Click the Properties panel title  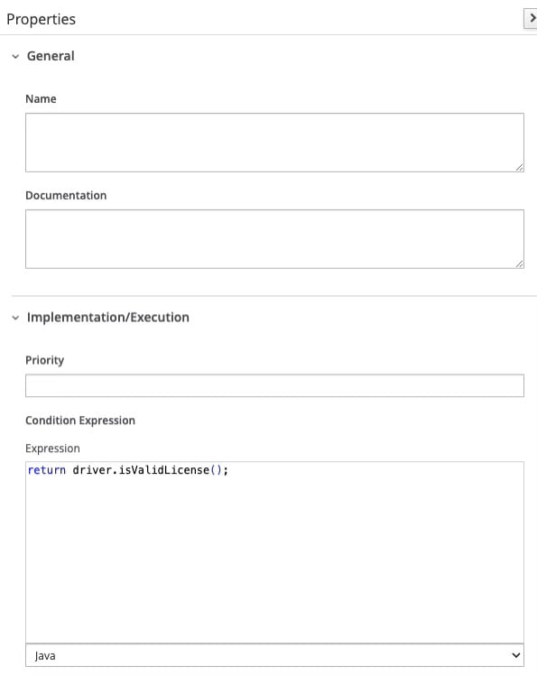(x=41, y=19)
